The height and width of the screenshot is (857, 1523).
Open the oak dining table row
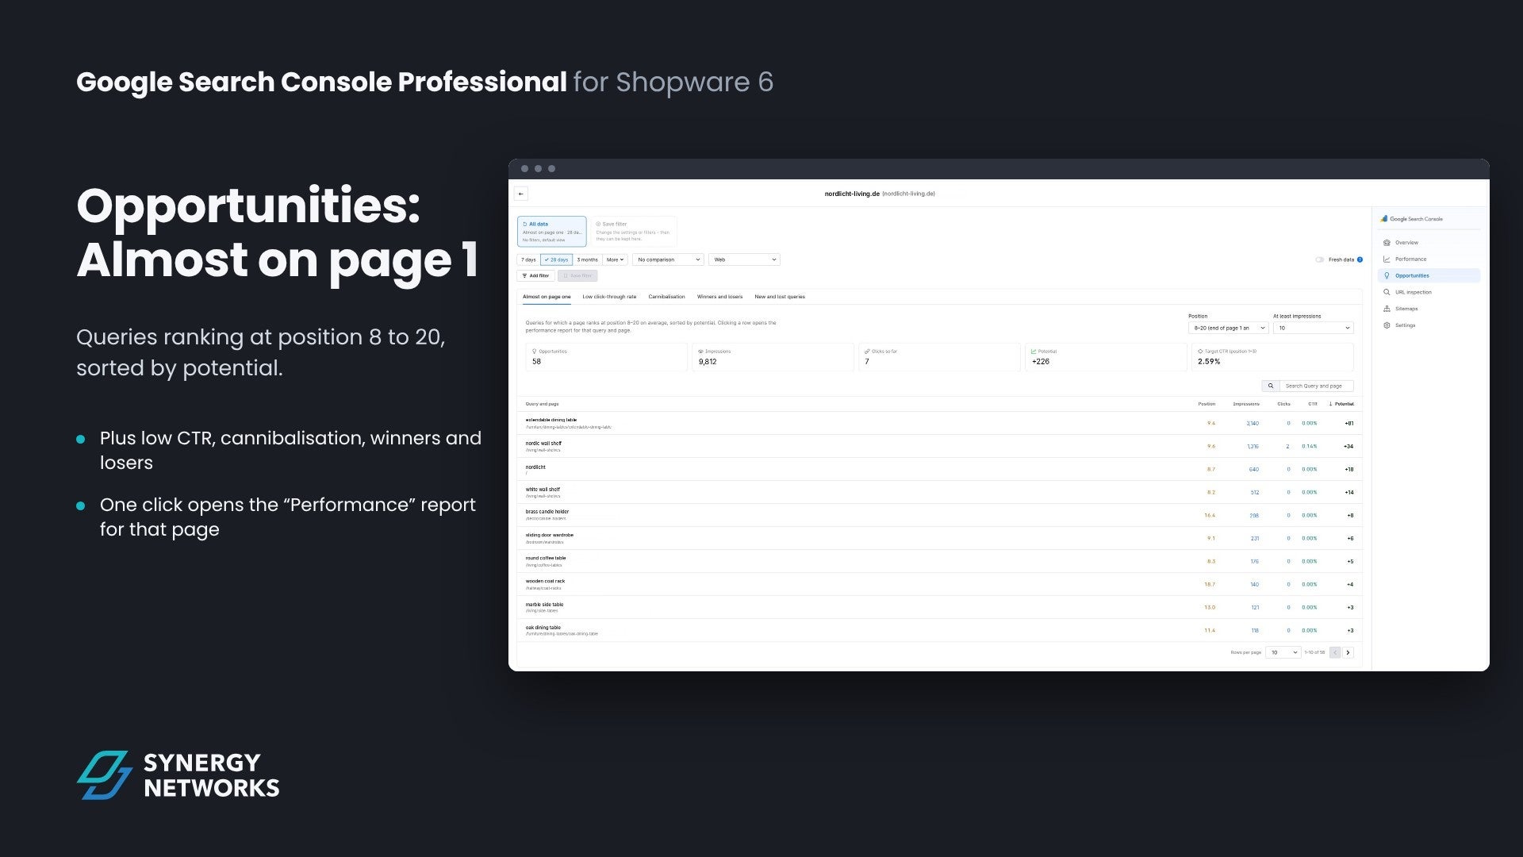tap(939, 630)
